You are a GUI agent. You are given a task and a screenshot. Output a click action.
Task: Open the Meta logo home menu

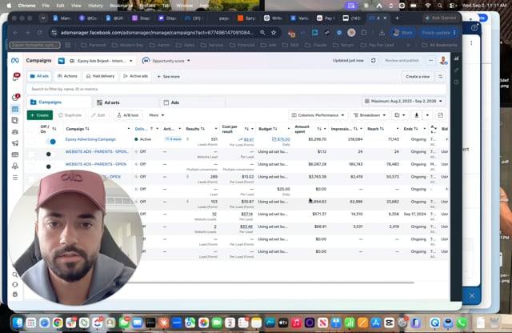click(14, 61)
